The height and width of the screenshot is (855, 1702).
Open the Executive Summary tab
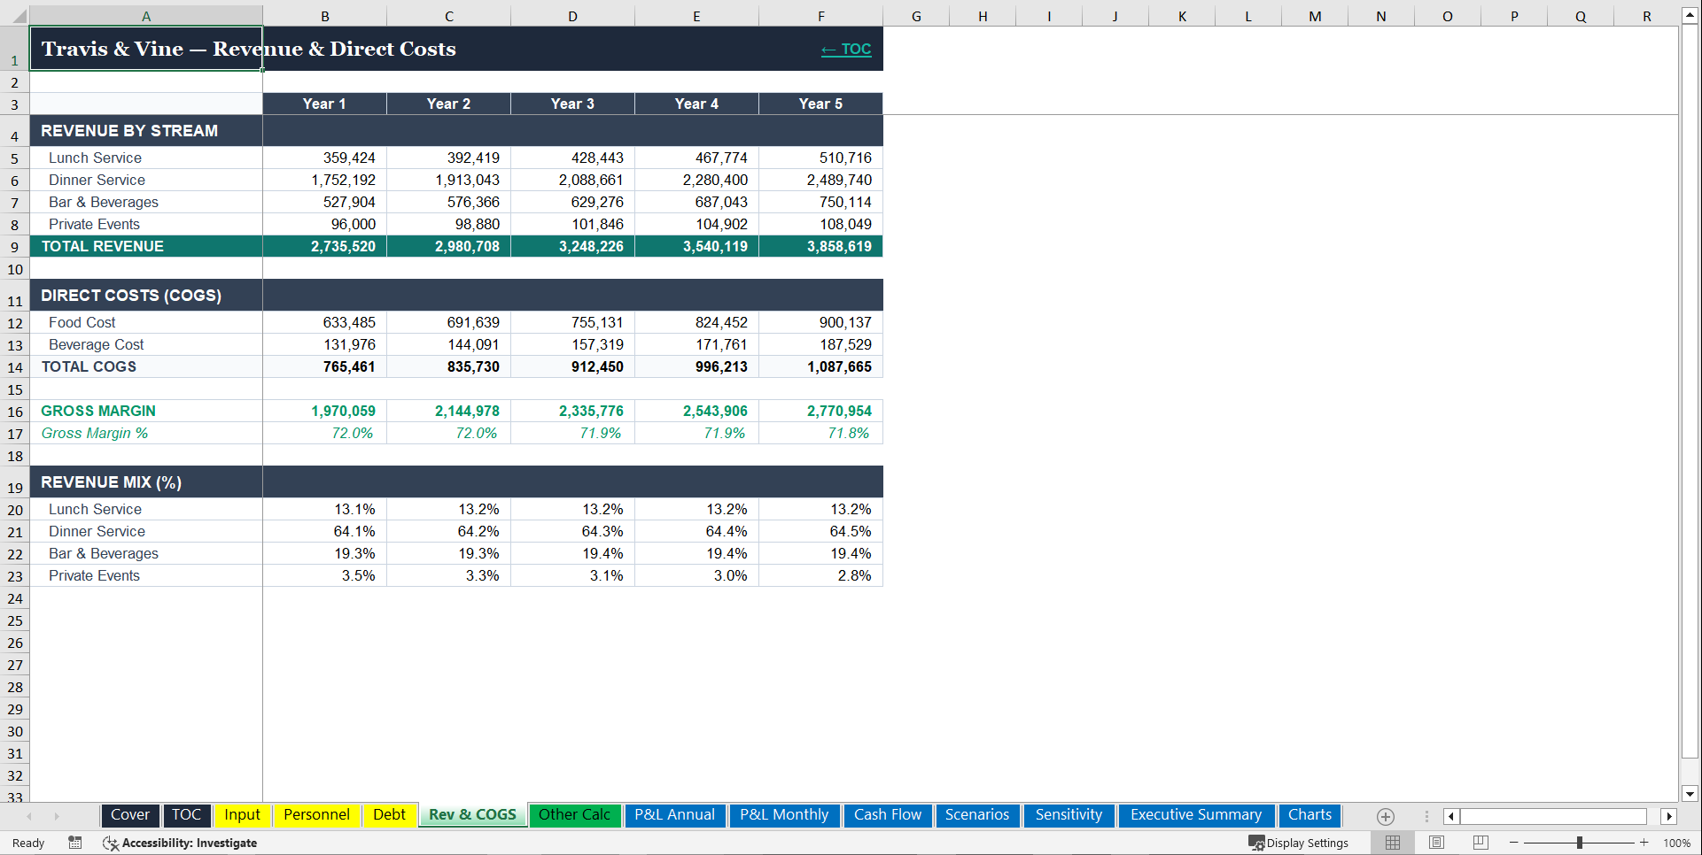[1195, 814]
